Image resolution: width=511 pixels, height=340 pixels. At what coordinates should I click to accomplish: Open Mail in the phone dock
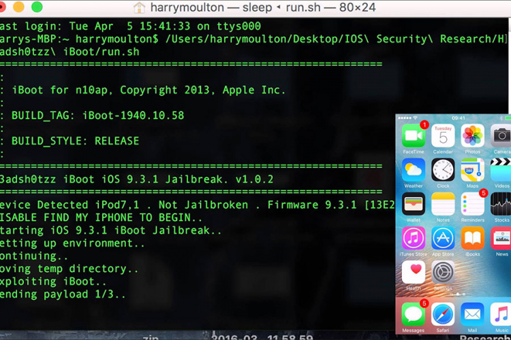(473, 314)
